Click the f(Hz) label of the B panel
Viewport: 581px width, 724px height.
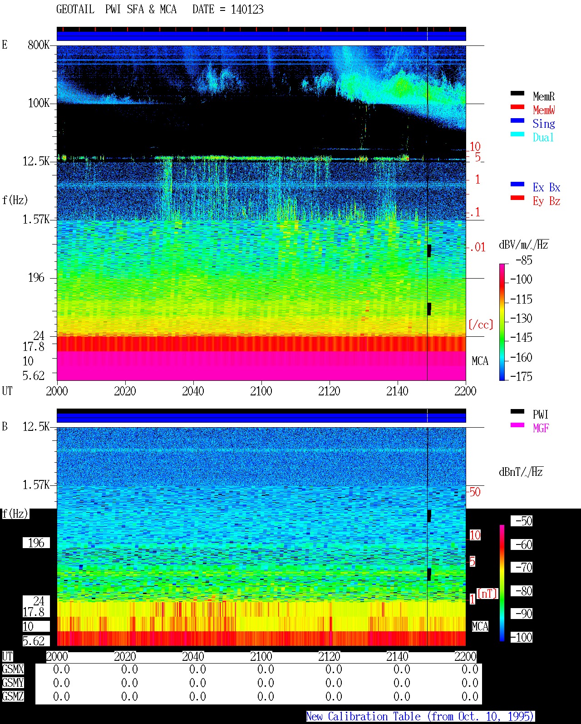pos(15,514)
